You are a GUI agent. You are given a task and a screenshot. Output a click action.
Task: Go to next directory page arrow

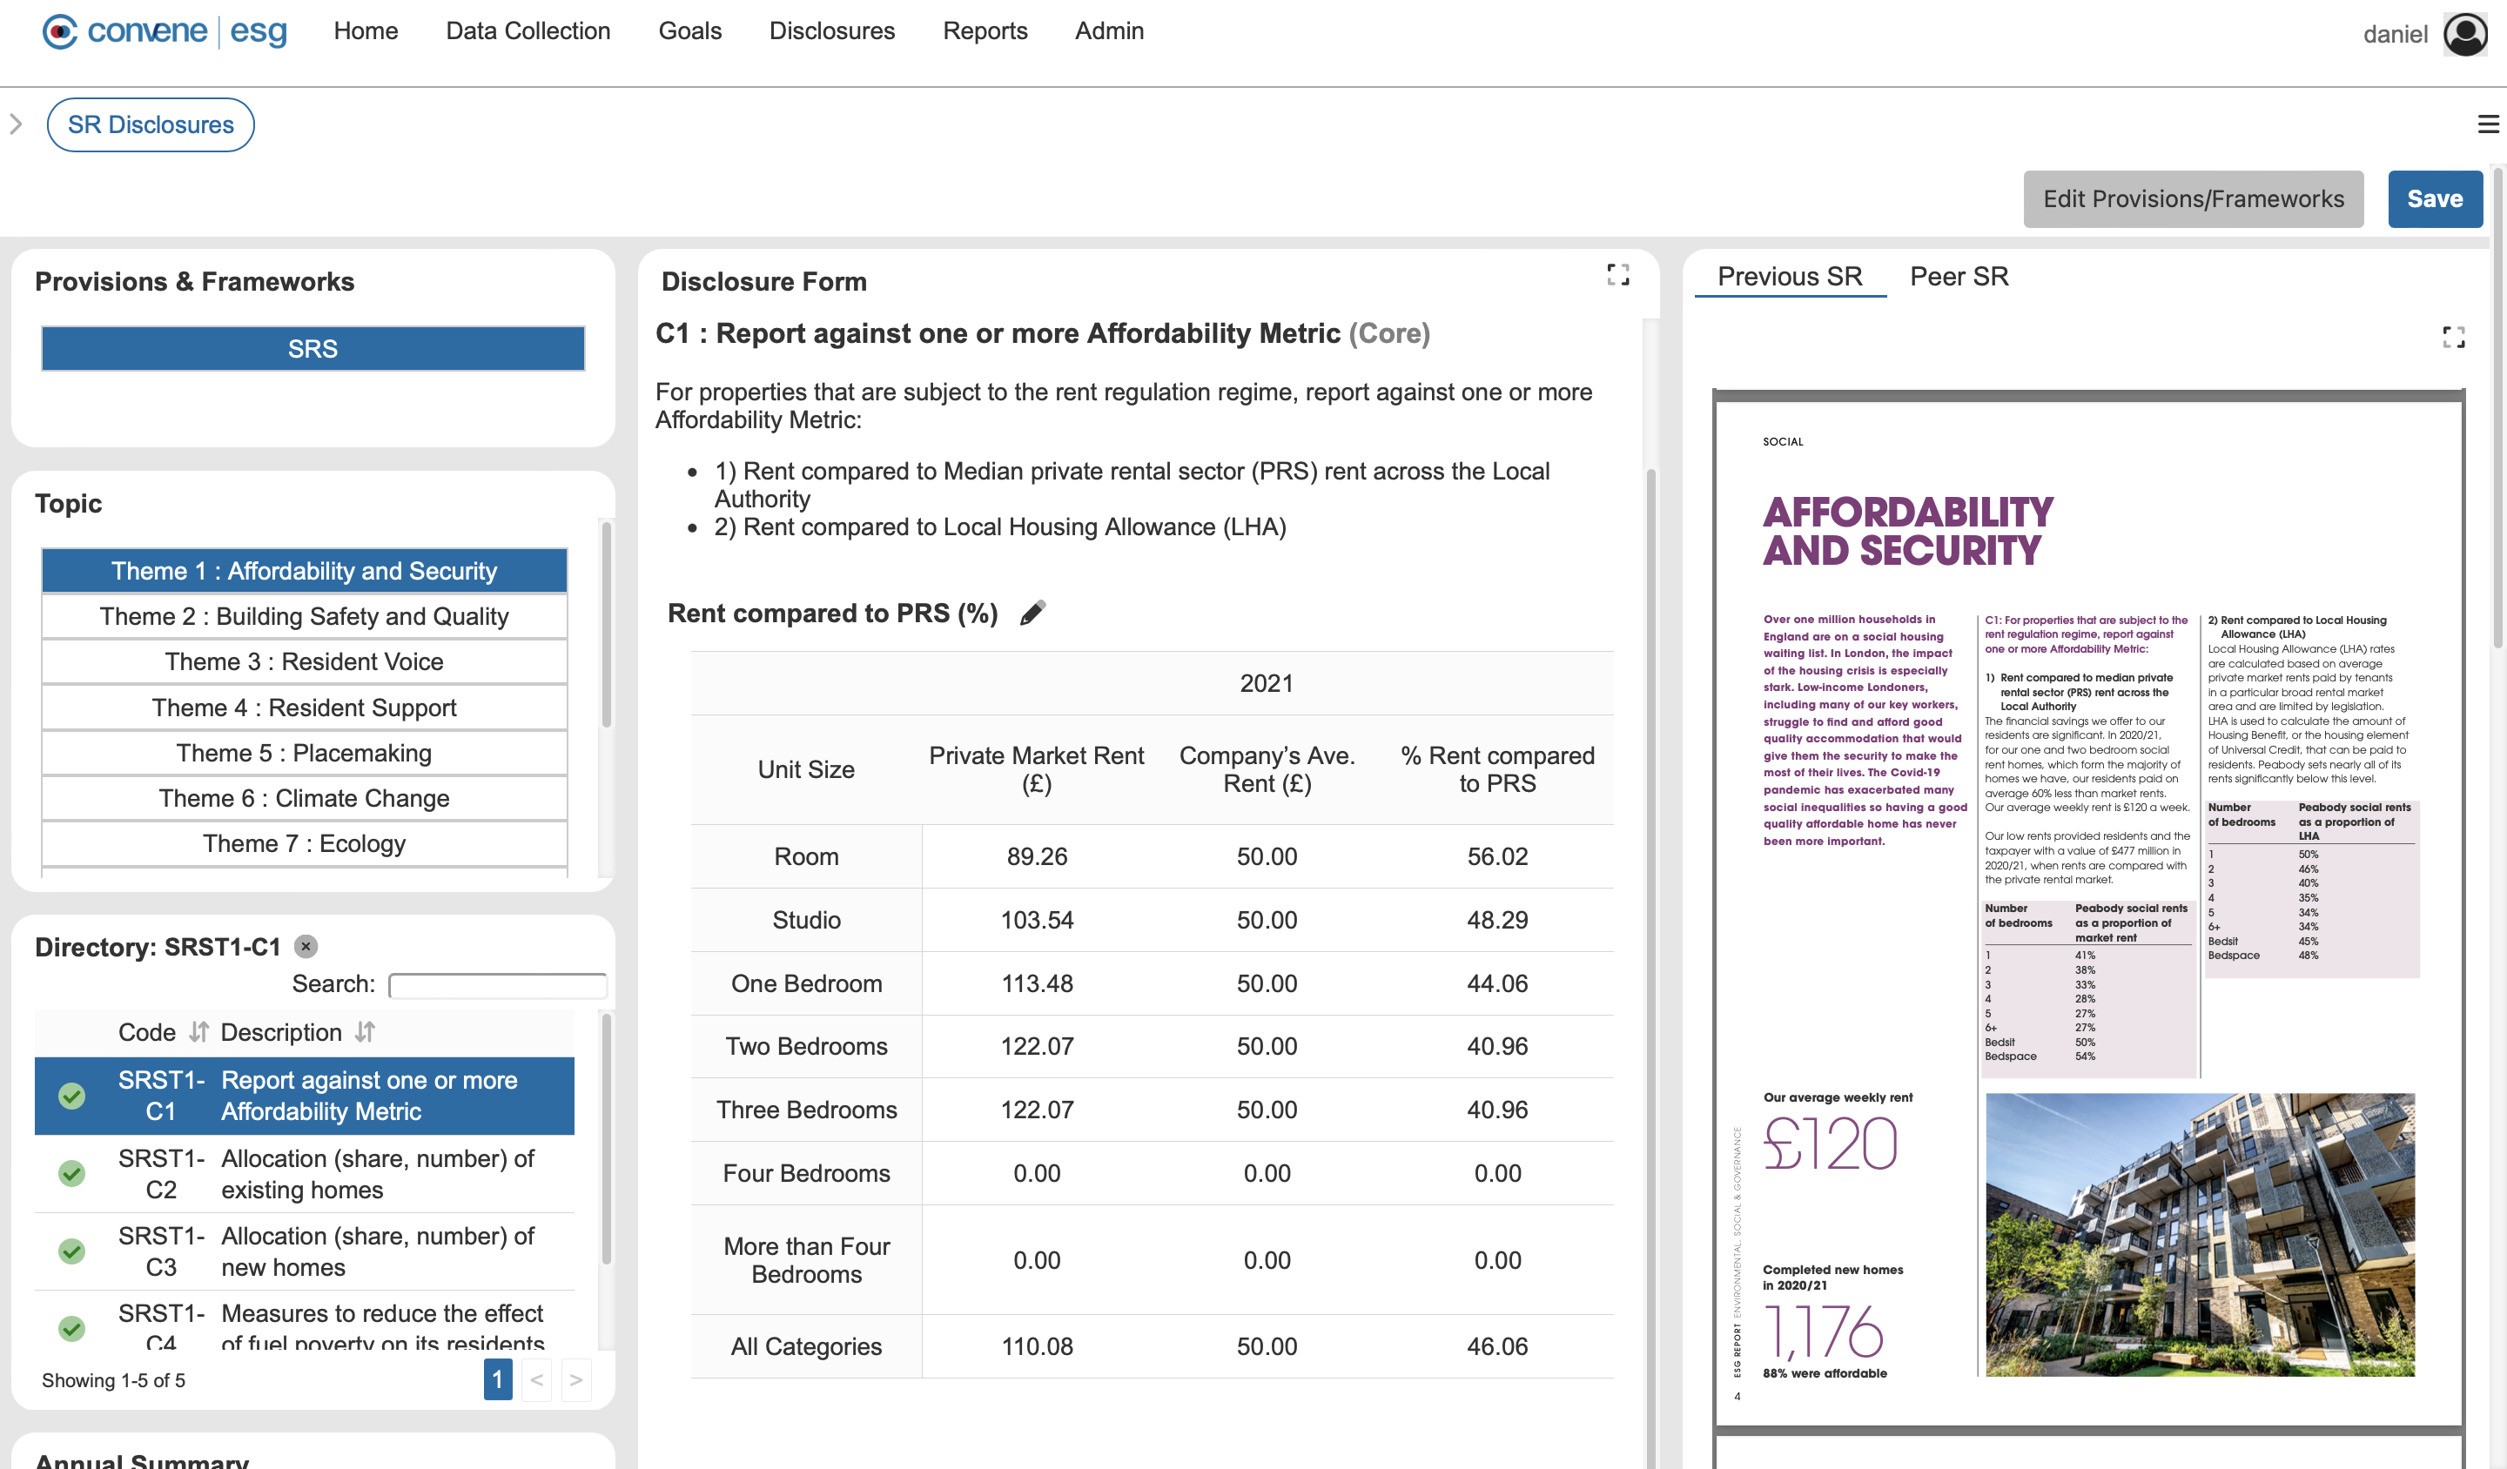[575, 1380]
